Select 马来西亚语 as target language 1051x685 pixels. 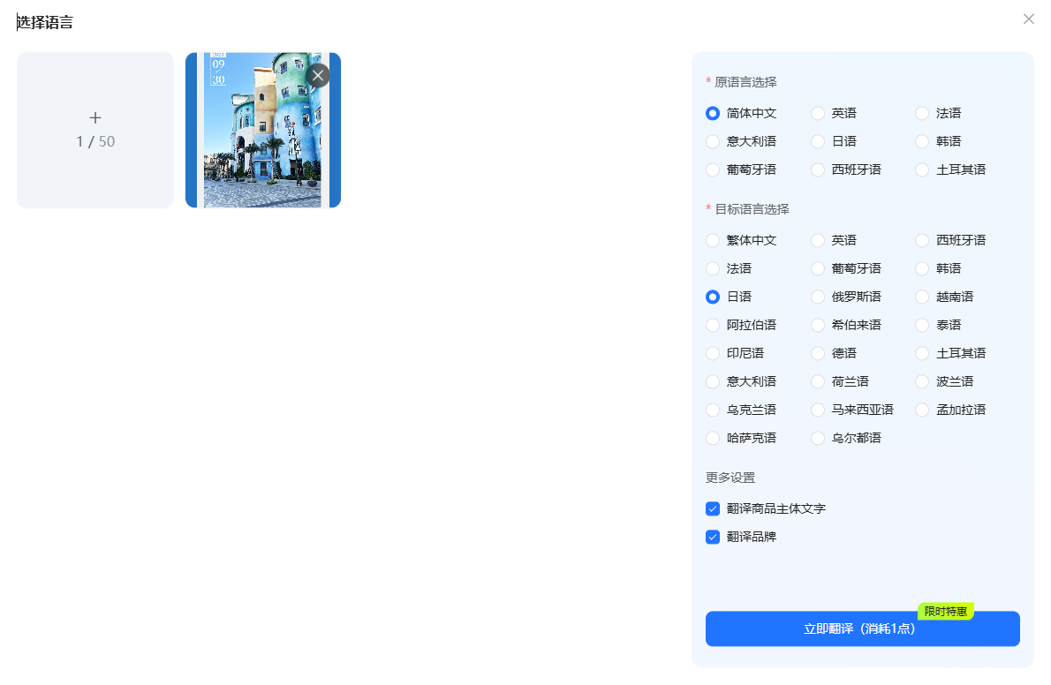(818, 410)
